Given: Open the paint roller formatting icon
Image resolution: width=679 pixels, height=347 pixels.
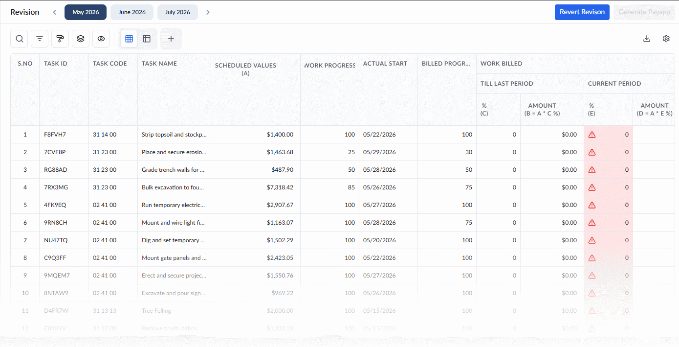Looking at the screenshot, I should click(x=60, y=39).
